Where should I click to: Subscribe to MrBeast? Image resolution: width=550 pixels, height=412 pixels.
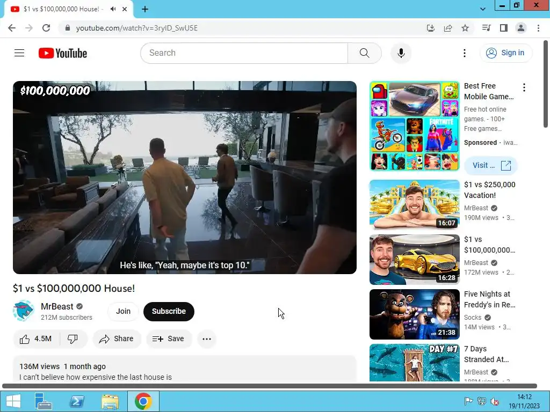tap(169, 311)
